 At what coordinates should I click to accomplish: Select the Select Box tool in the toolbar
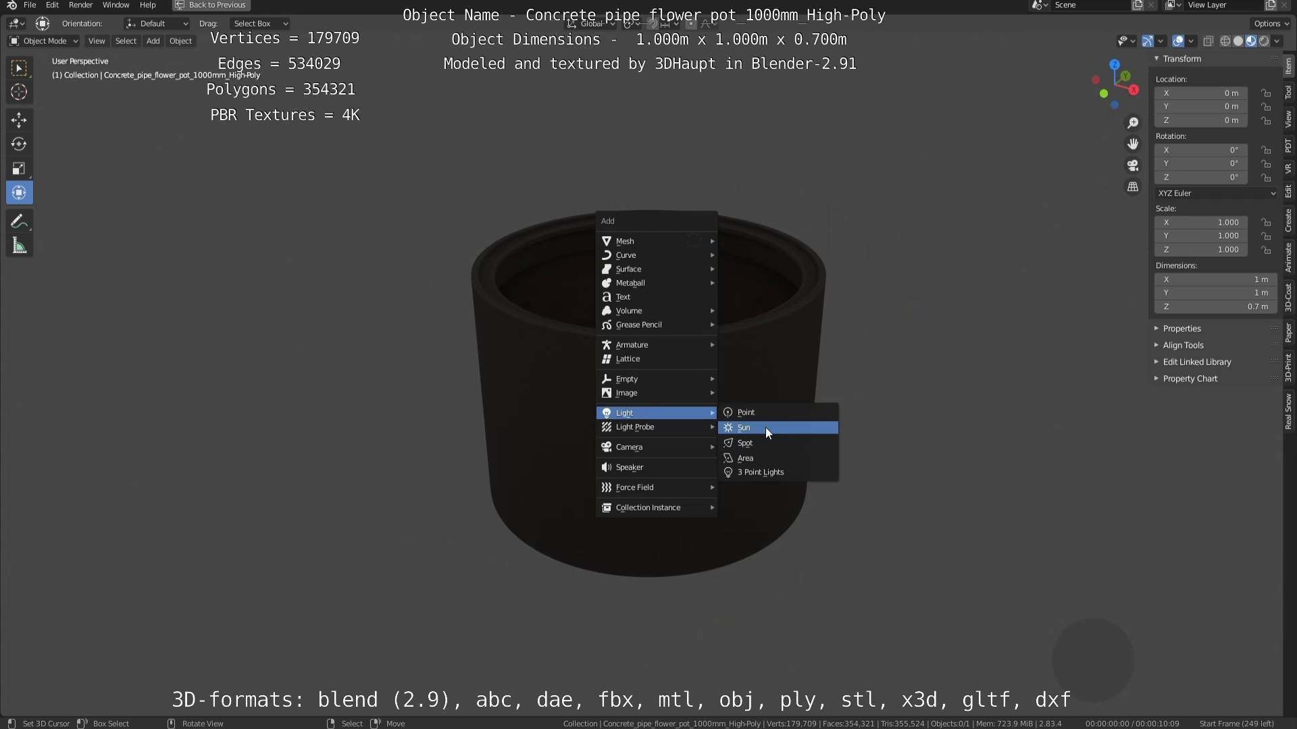coord(19,67)
